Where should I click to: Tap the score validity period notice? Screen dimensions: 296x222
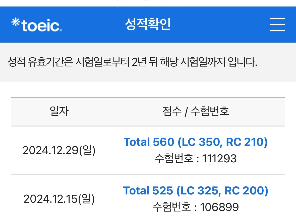(133, 62)
